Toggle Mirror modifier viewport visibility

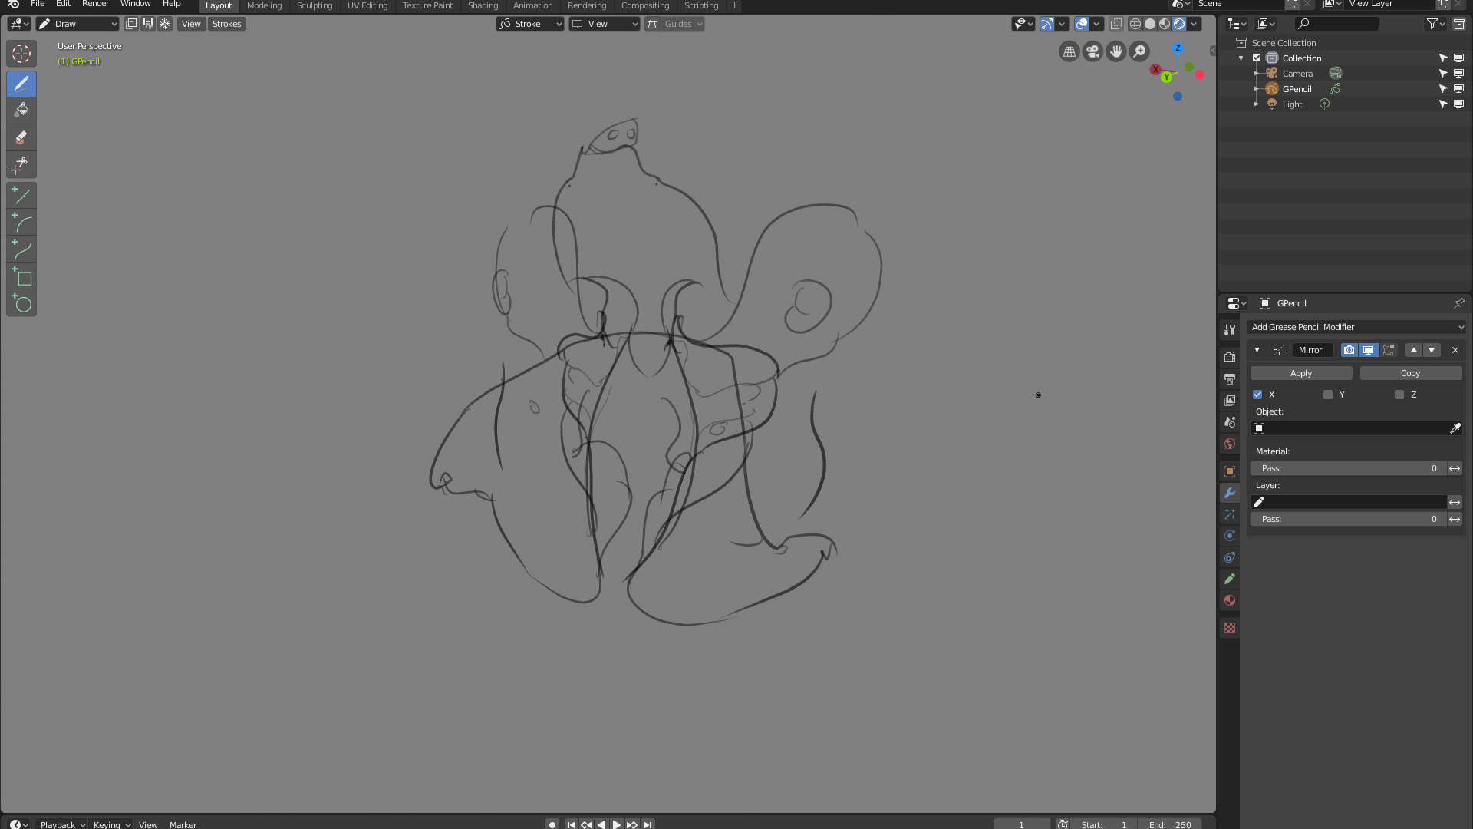(x=1368, y=350)
